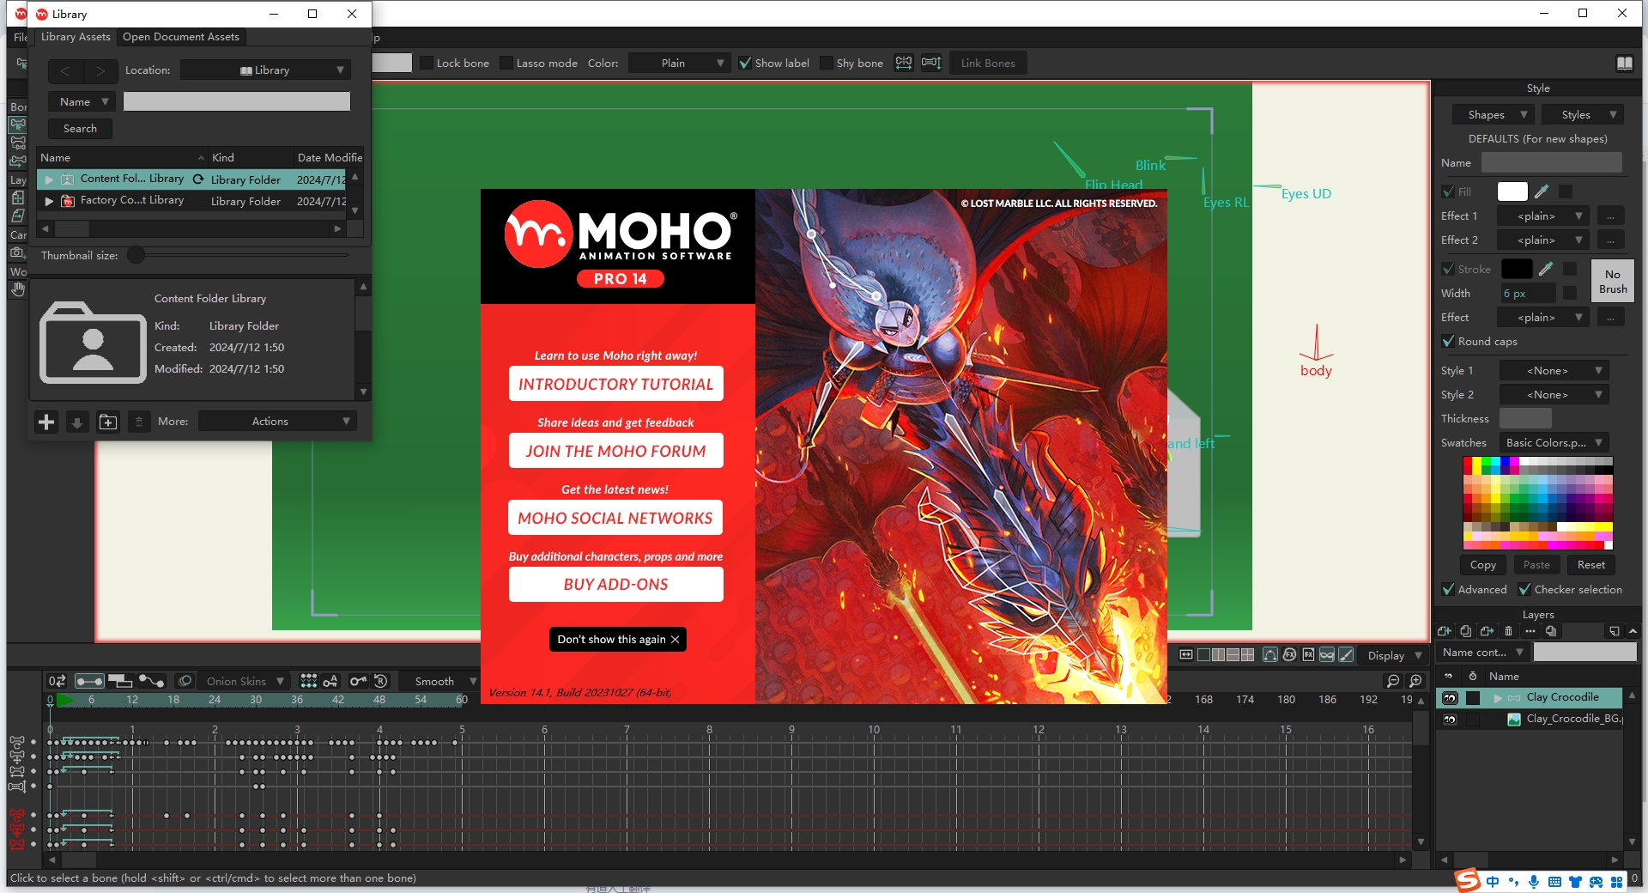The height and width of the screenshot is (893, 1648).
Task: Enable the Shy bone checkbox
Action: tap(826, 63)
